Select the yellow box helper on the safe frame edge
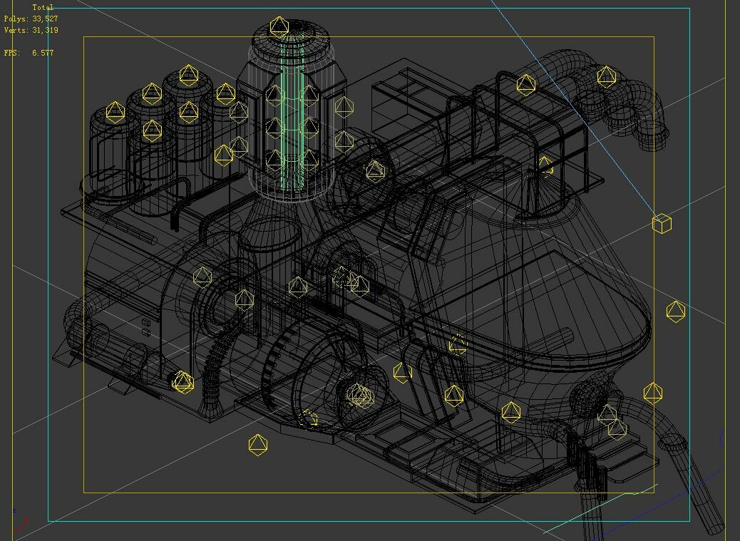740x541 pixels. (662, 224)
